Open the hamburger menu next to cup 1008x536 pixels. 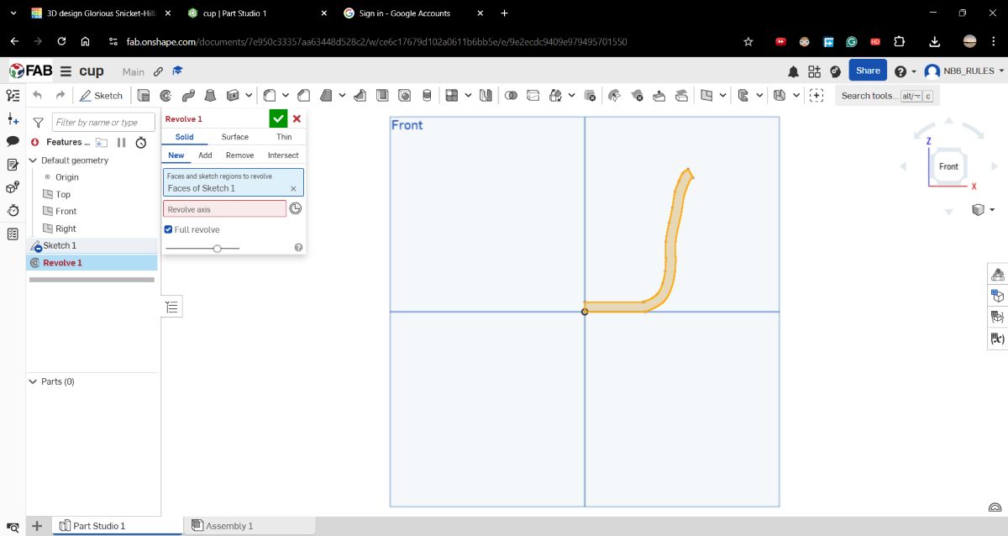[x=66, y=71]
